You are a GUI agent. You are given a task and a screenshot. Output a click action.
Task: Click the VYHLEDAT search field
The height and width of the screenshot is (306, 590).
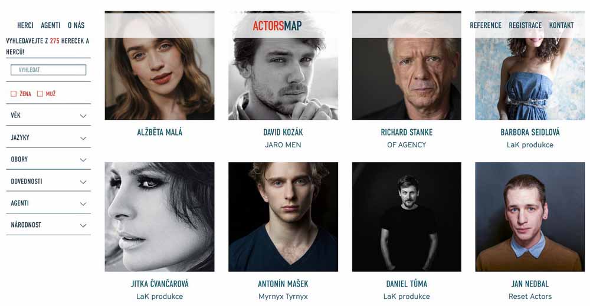(48, 70)
